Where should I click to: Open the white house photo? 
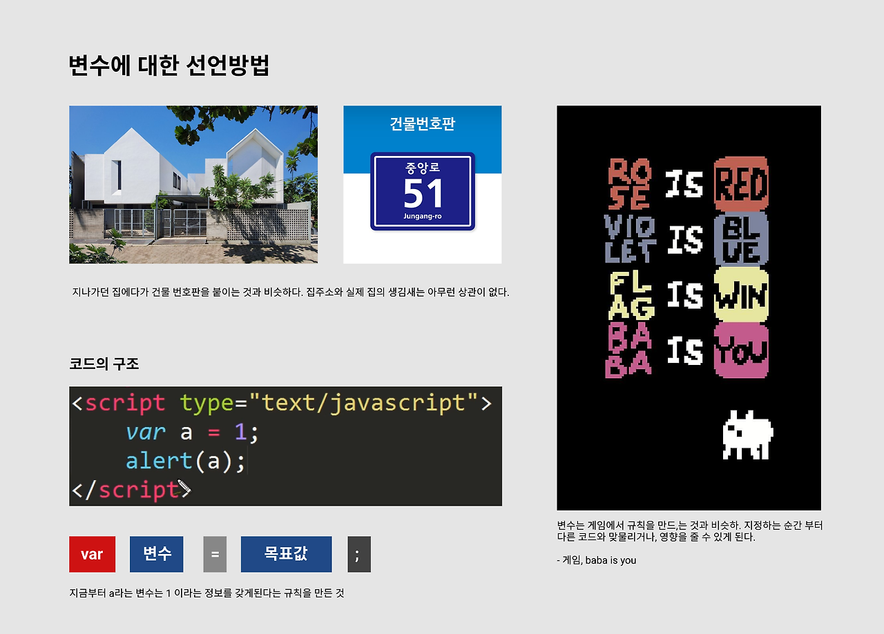(x=193, y=184)
